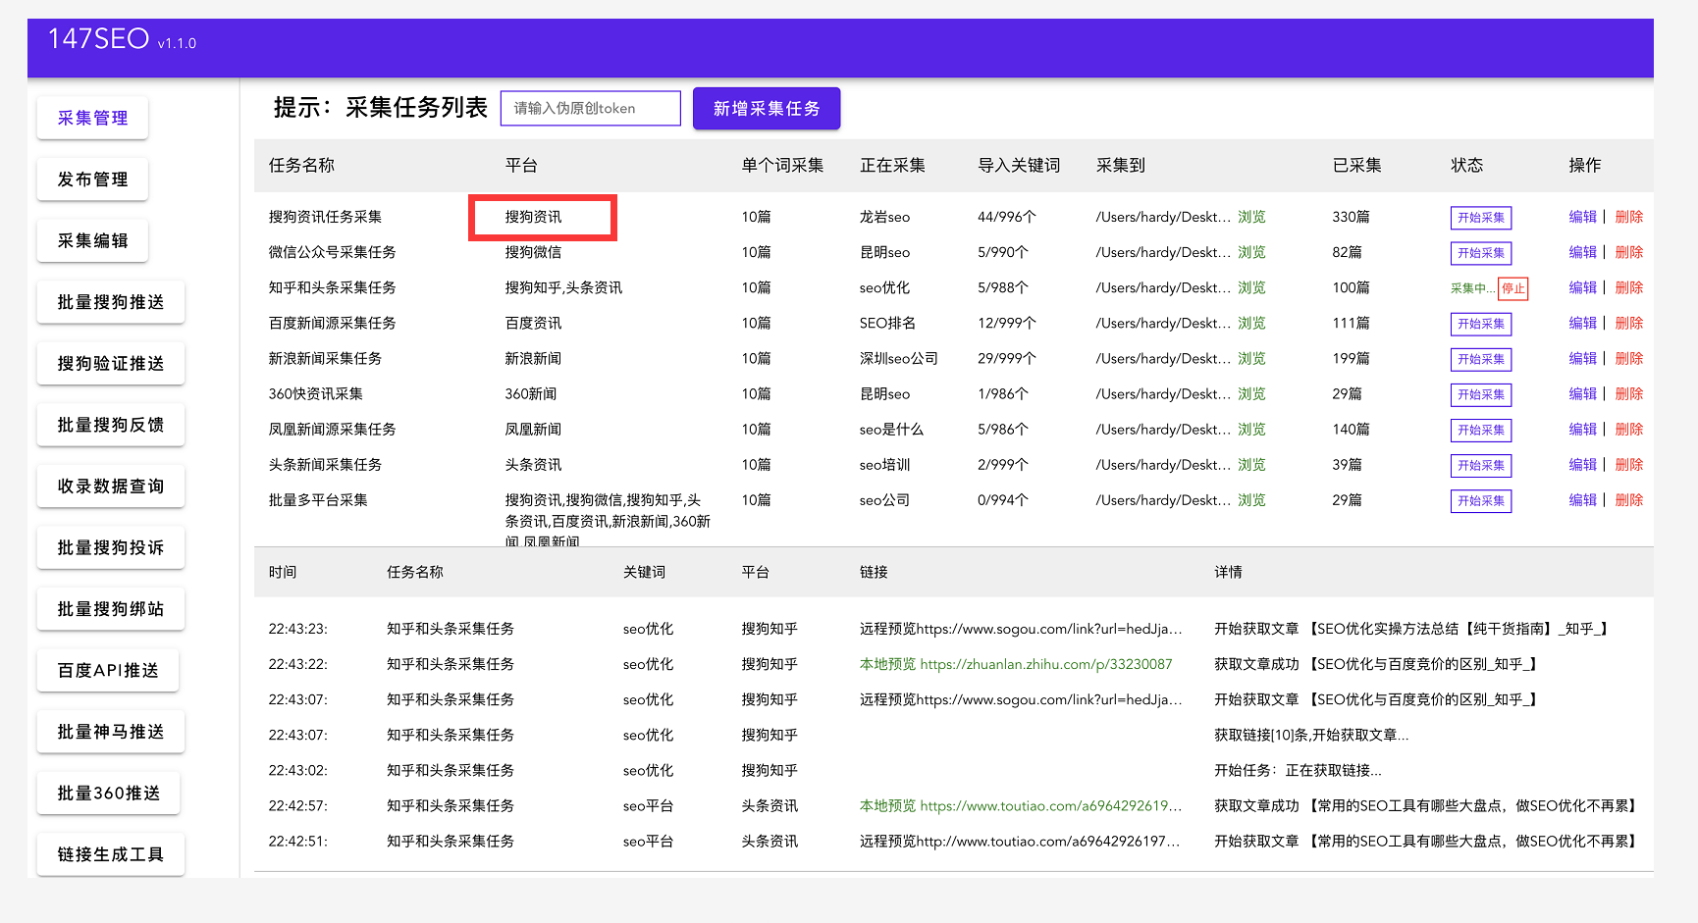Start collection for 360快资讯采集
Viewport: 1698px width, 923px height.
(x=1481, y=394)
